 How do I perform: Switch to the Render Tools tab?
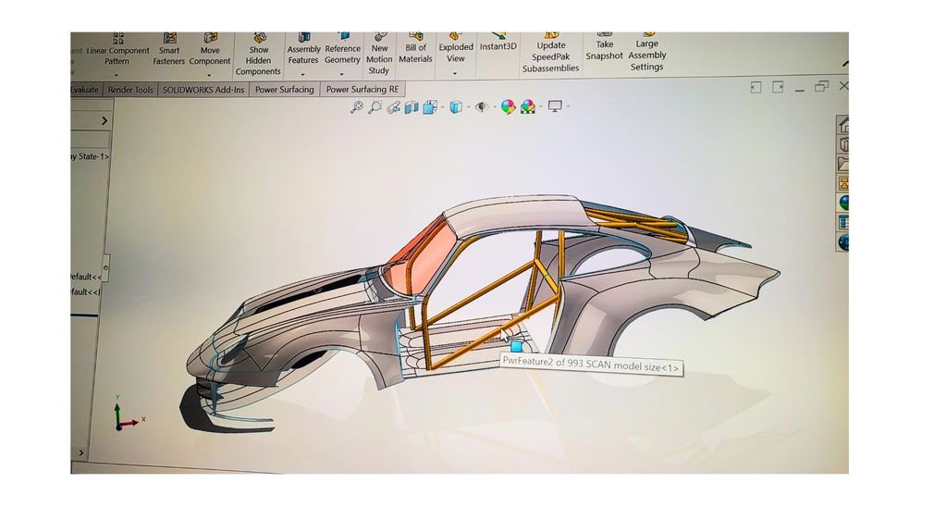click(x=130, y=90)
